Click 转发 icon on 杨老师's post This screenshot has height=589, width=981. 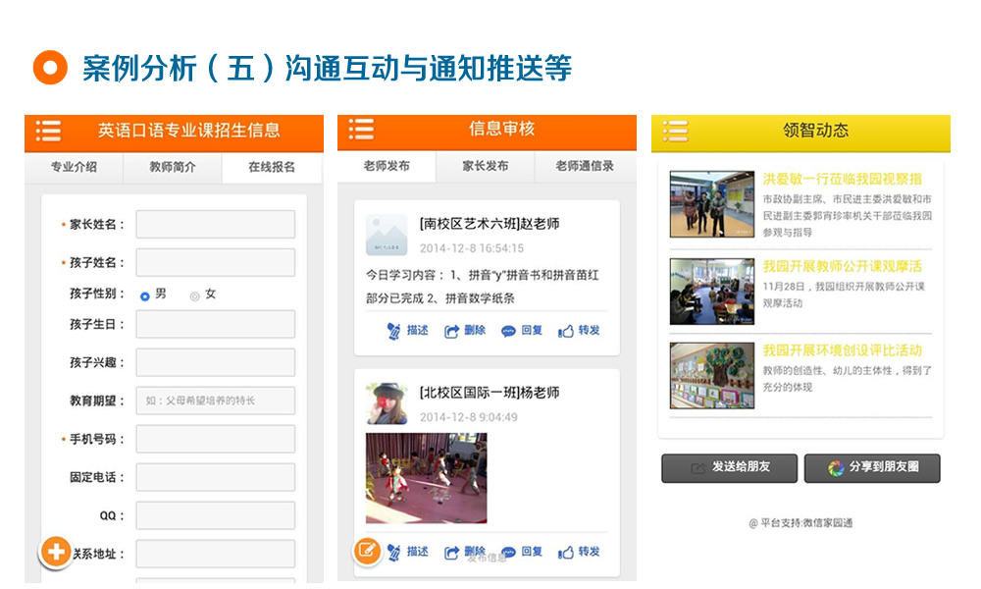tap(566, 552)
